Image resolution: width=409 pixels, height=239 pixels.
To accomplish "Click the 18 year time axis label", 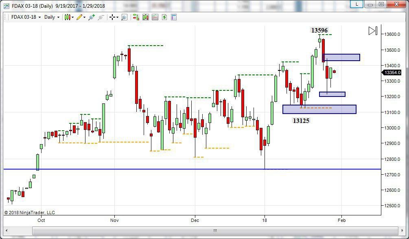I will (265, 220).
